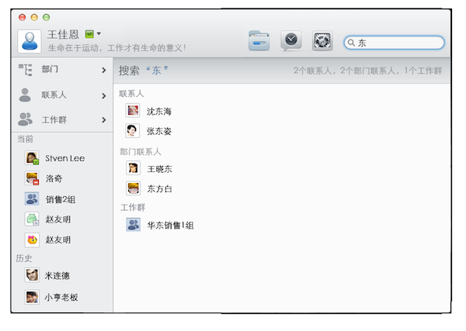Screen dimensions: 466x331
Task: Expand the 部门 section arrow
Action: (x=103, y=71)
